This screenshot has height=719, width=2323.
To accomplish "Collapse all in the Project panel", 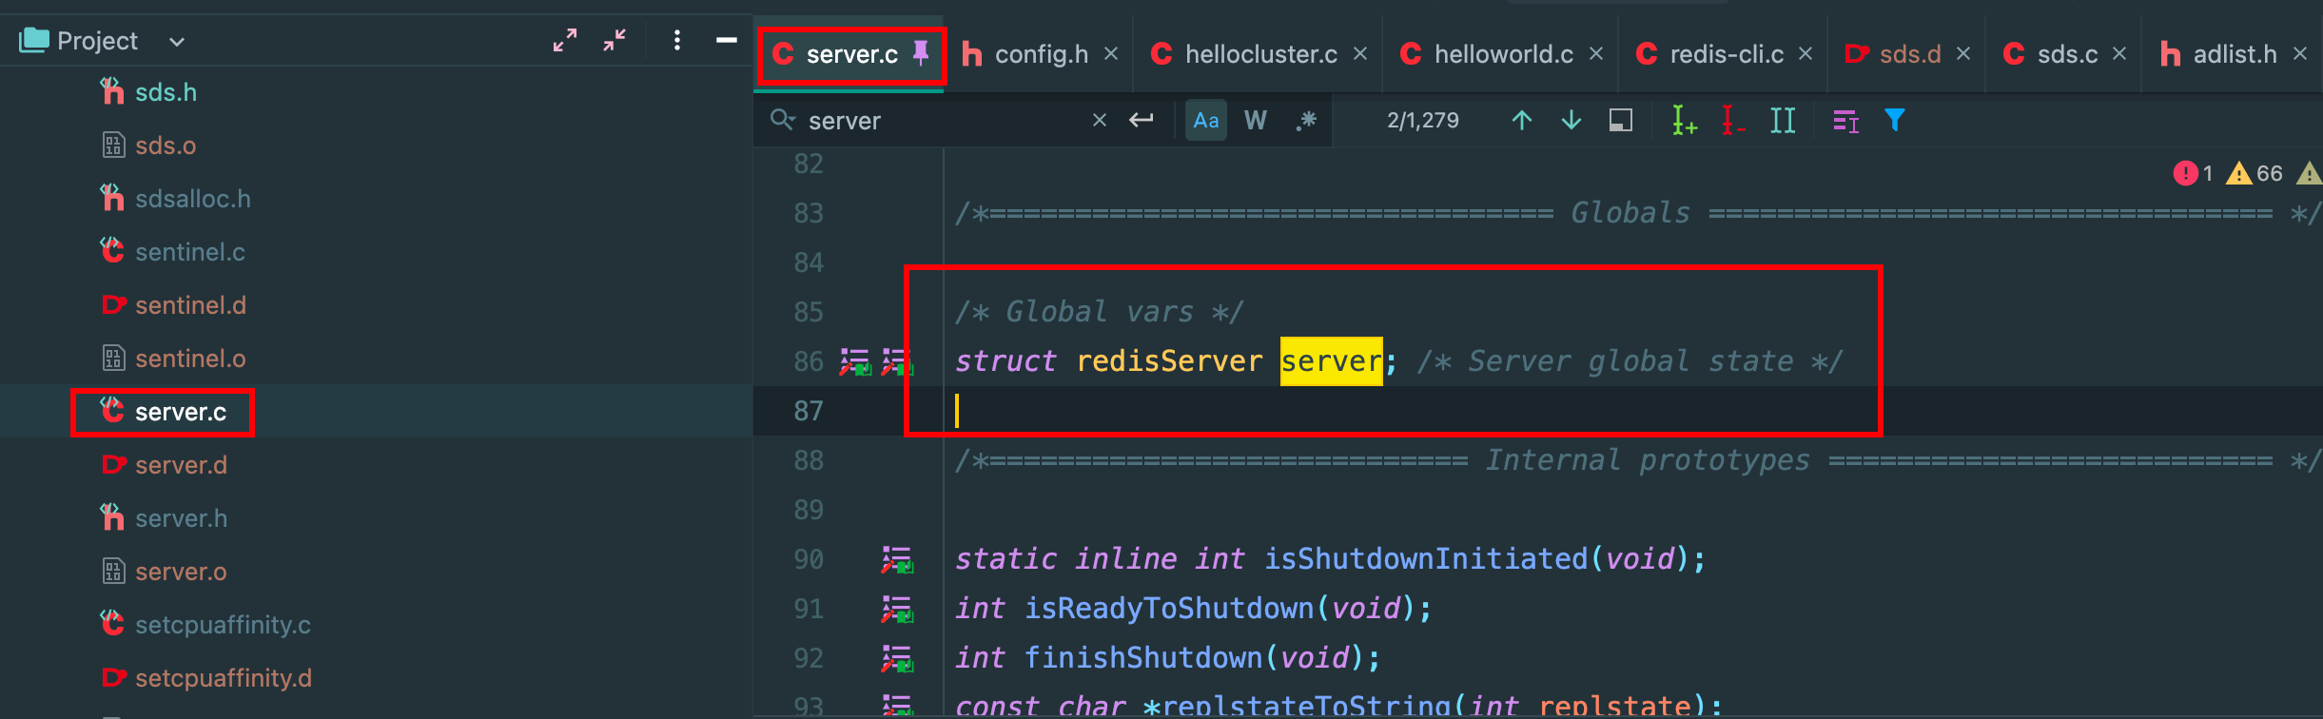I will (x=615, y=40).
